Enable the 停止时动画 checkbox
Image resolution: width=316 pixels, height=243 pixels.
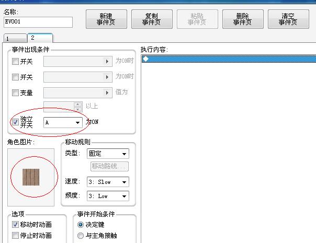[x=15, y=235]
